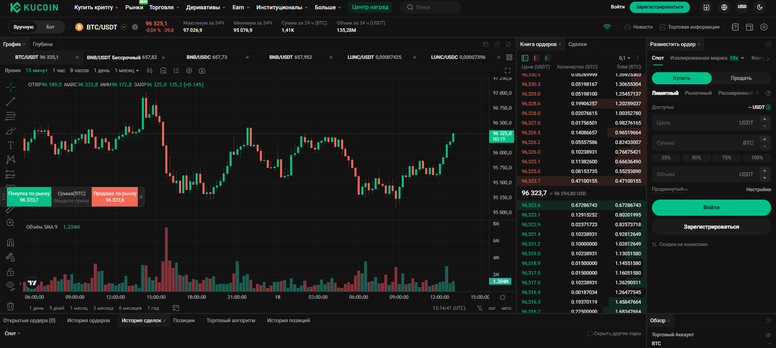776x348 pixels.
Task: Choose the brush drawing tool
Action: click(11, 131)
